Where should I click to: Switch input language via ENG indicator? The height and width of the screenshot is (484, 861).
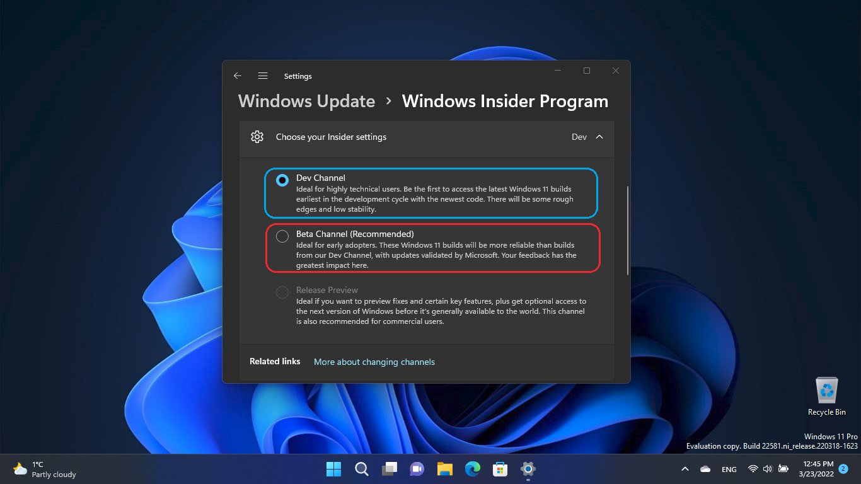point(729,470)
